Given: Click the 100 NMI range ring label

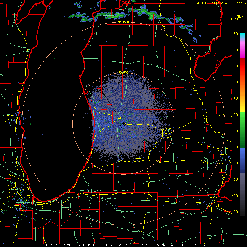Looking at the screenshot, I should pyautogui.click(x=123, y=22).
